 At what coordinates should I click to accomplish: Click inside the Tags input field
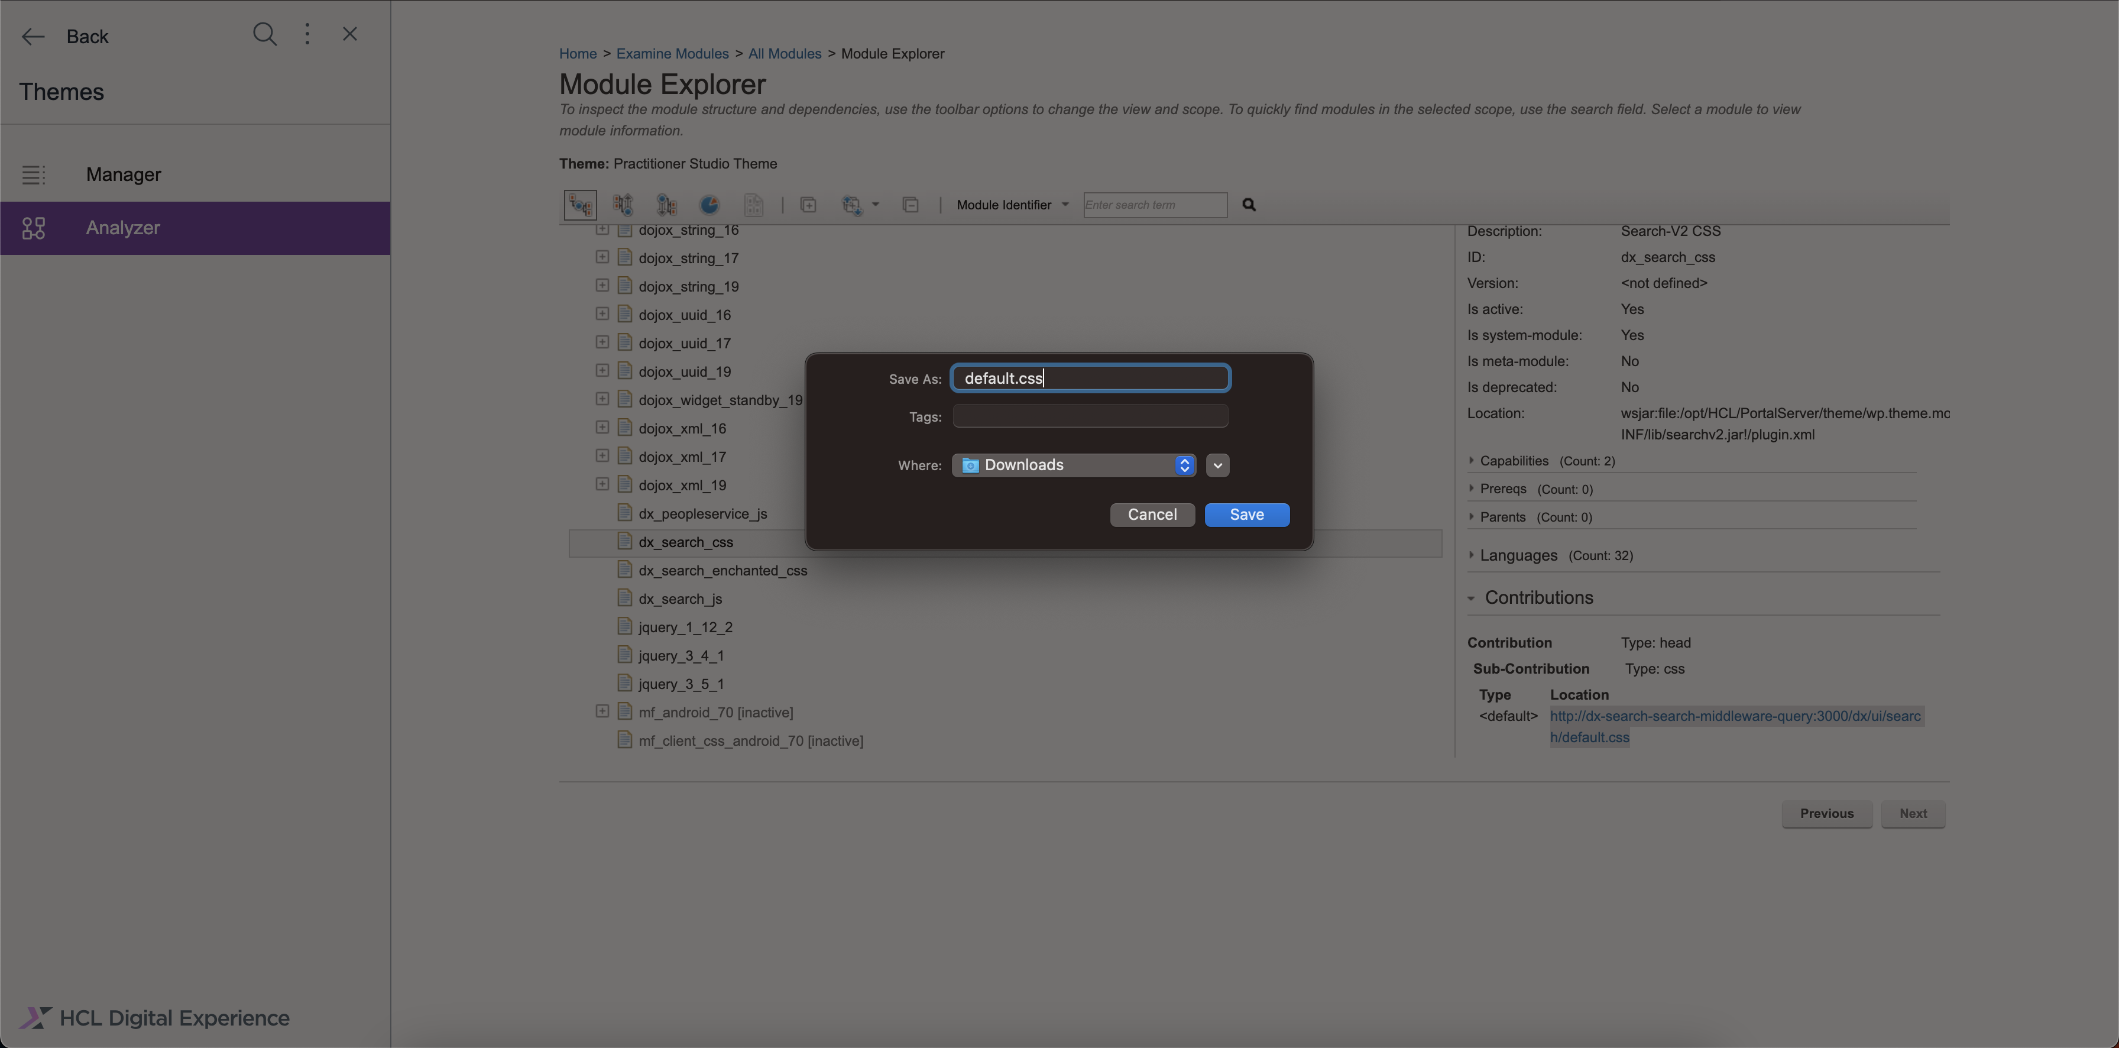point(1089,416)
